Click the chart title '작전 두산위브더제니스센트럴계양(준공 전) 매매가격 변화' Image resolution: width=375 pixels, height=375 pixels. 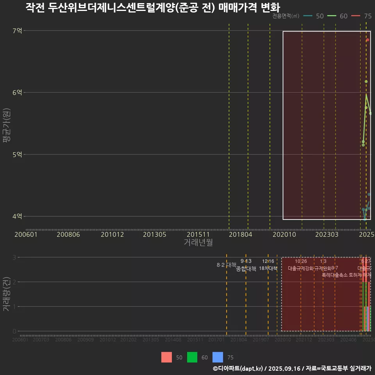(x=153, y=7)
